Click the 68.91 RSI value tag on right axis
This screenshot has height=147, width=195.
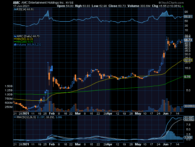[x=188, y=16]
